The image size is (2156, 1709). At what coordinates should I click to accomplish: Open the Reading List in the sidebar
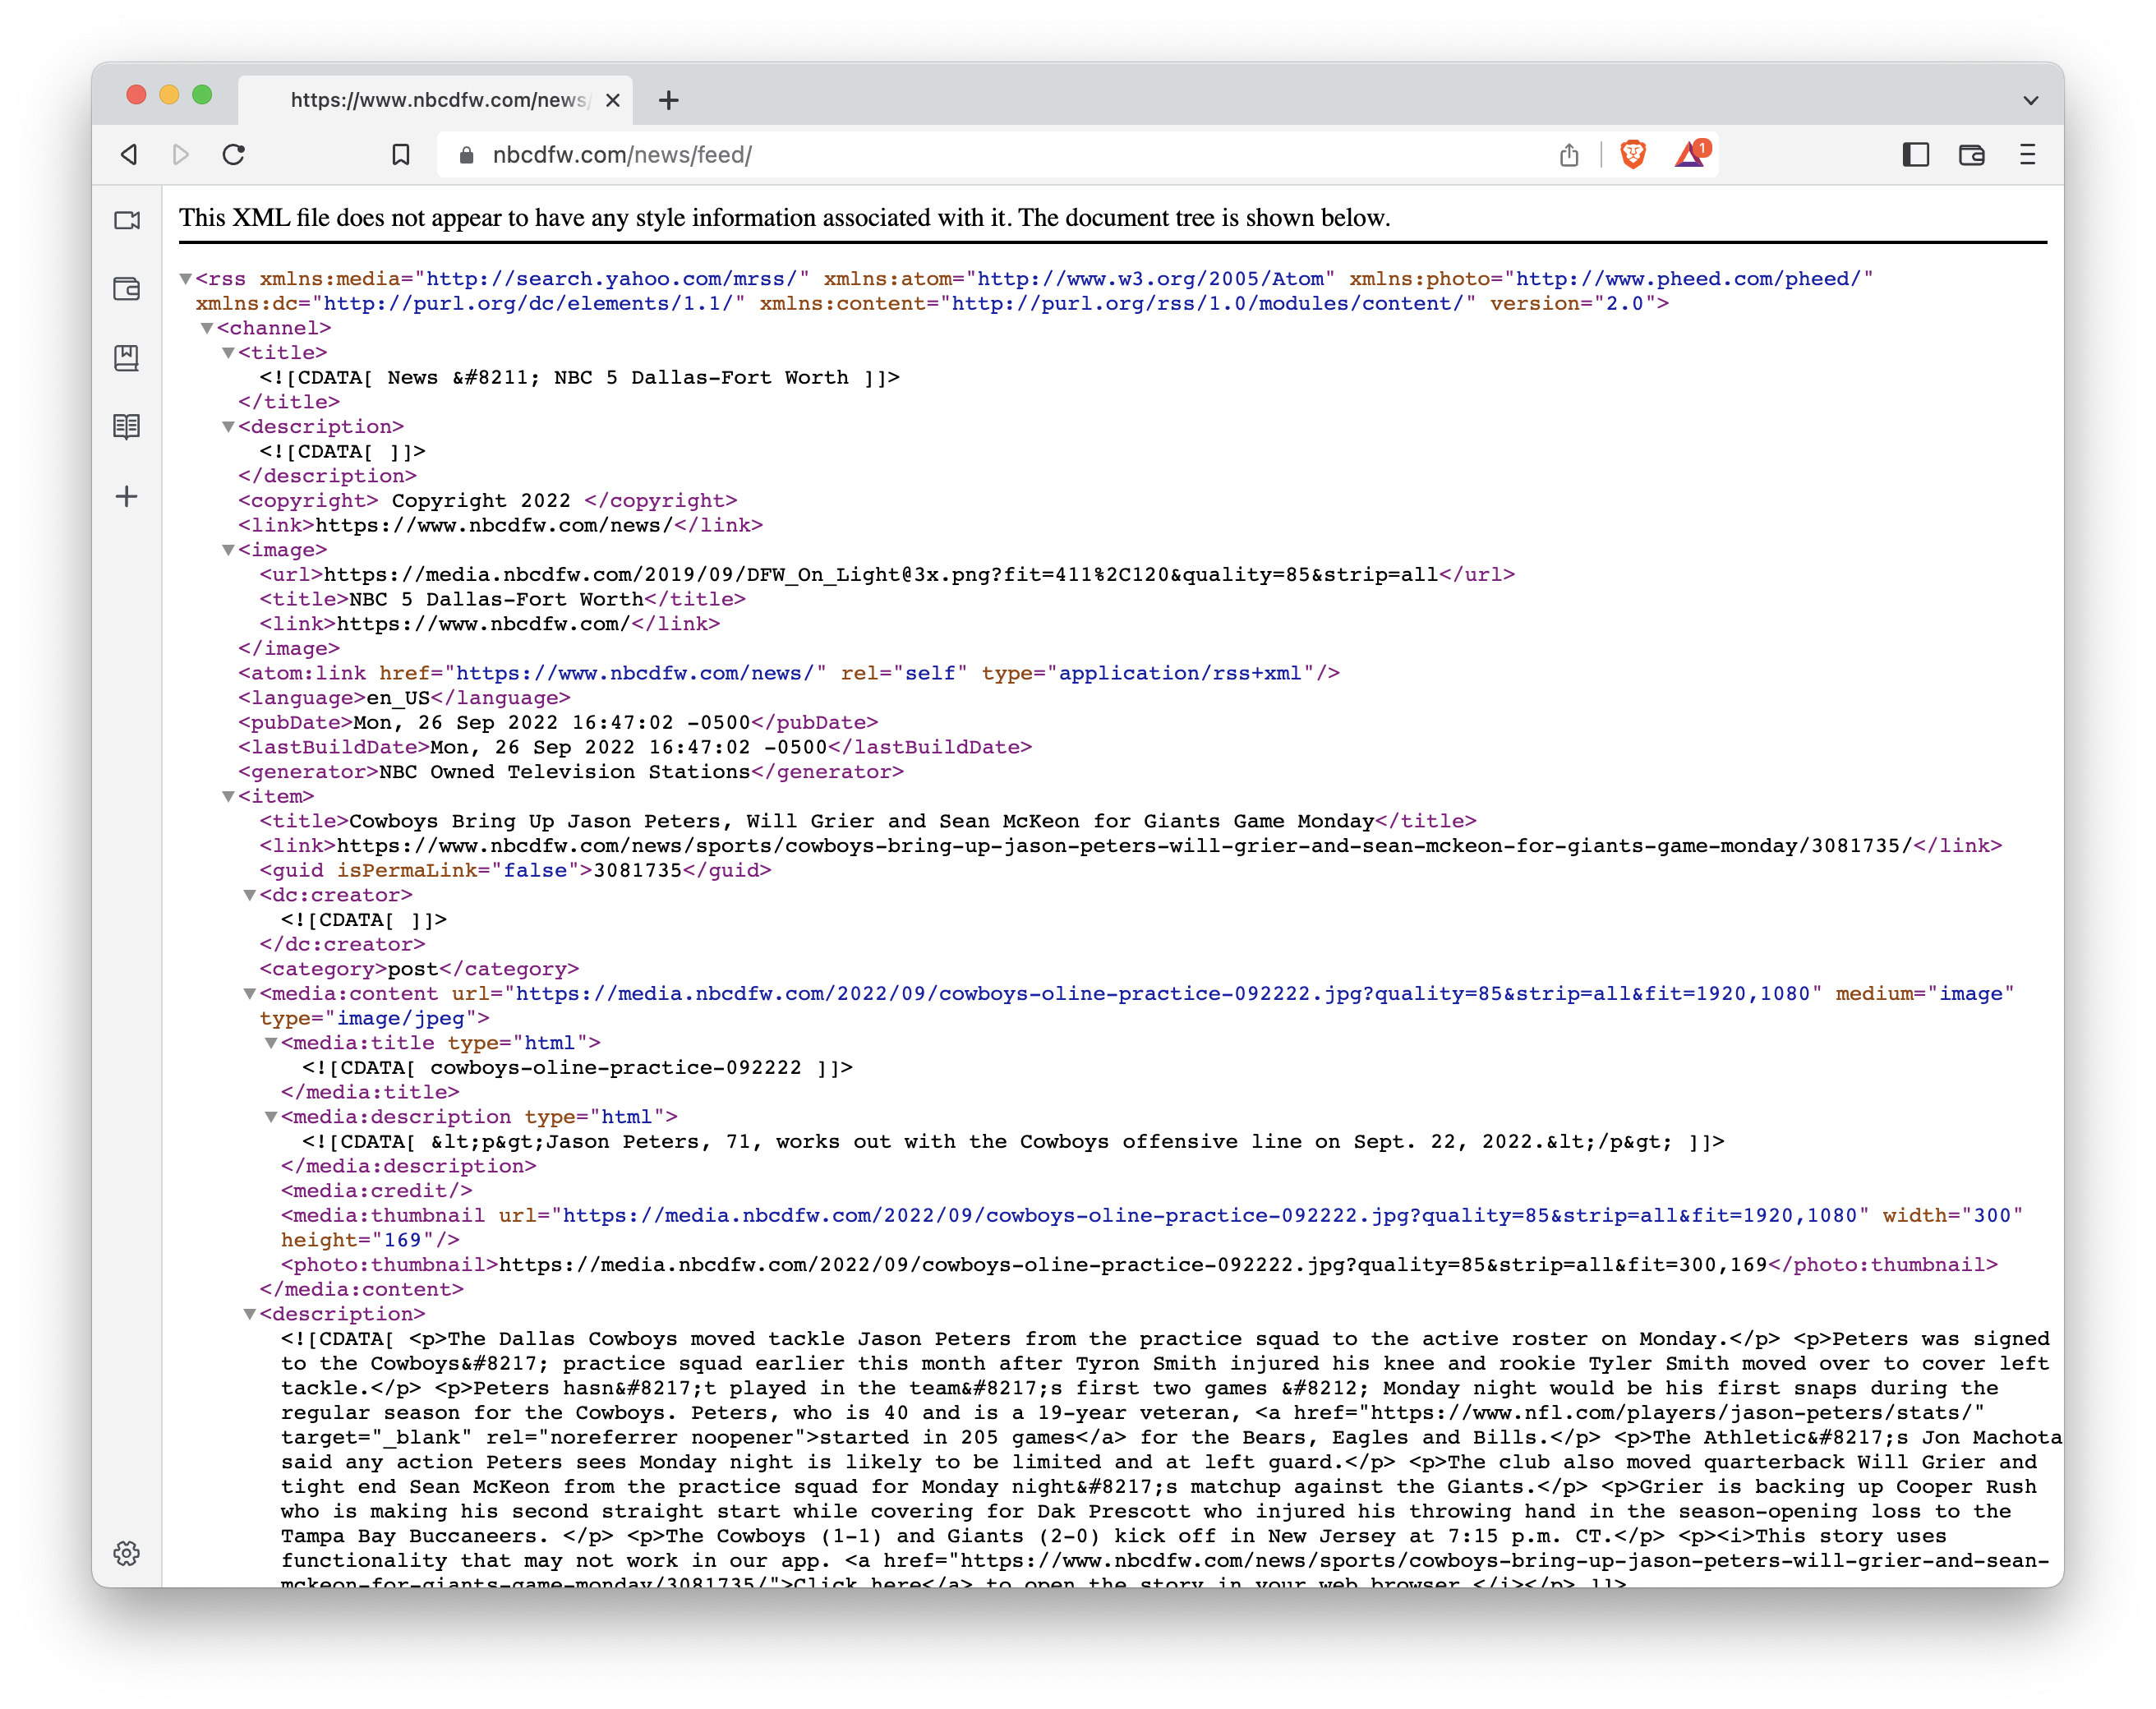127,427
